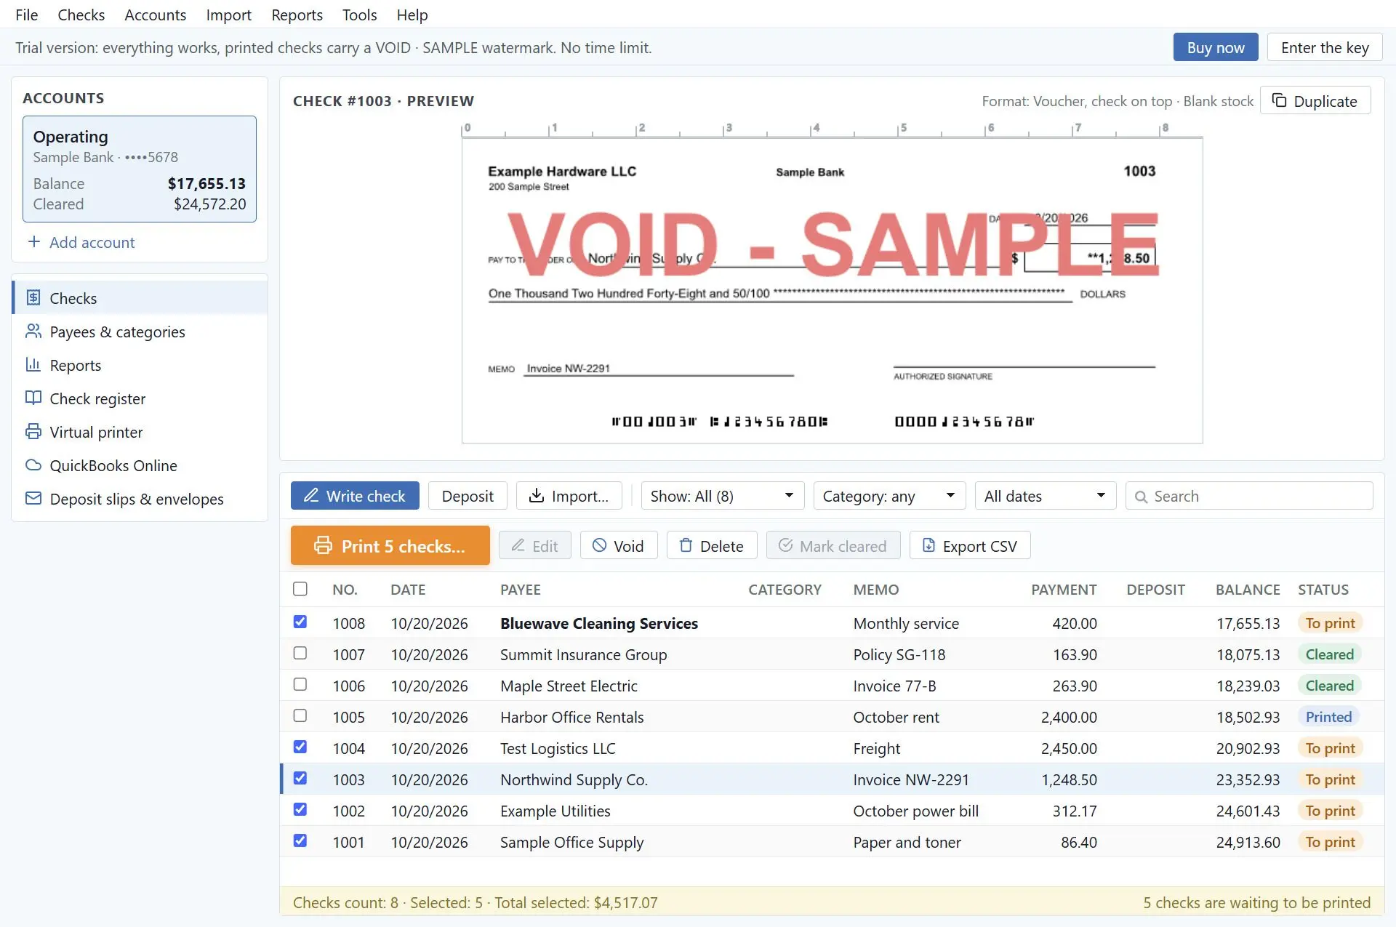Image resolution: width=1396 pixels, height=927 pixels.
Task: Open the All dates filter dropdown
Action: (x=1046, y=496)
